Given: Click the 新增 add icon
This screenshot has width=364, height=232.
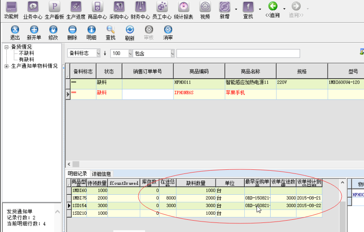Looking at the screenshot, I should pos(224,10).
